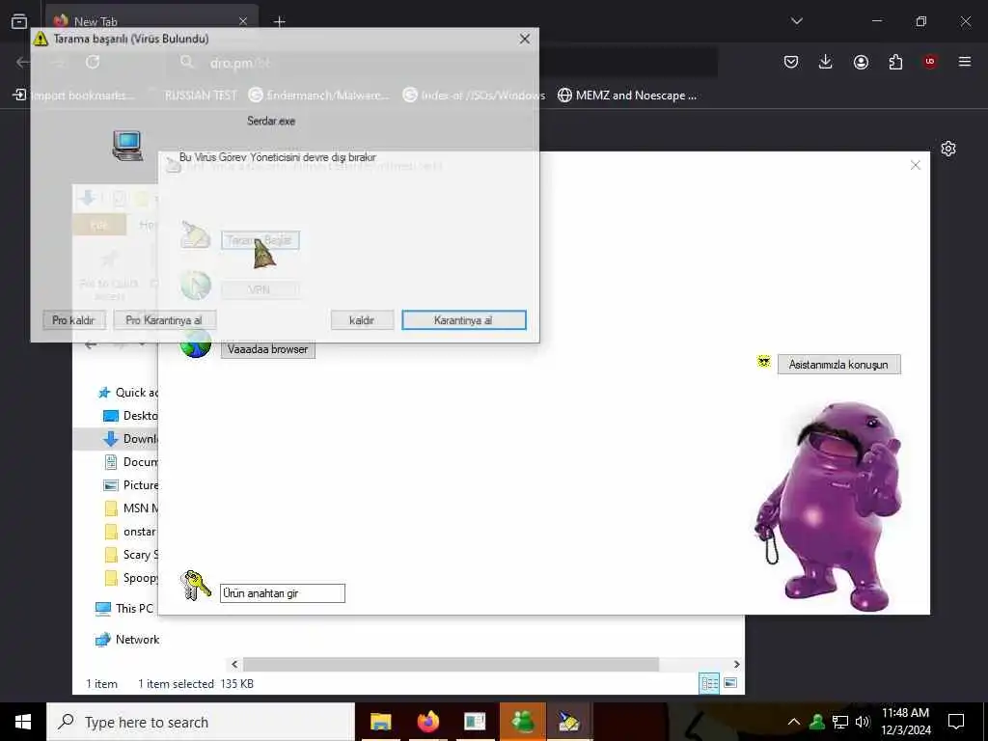
Task: Open the Firefox extensions puzzle icon
Action: pyautogui.click(x=895, y=62)
